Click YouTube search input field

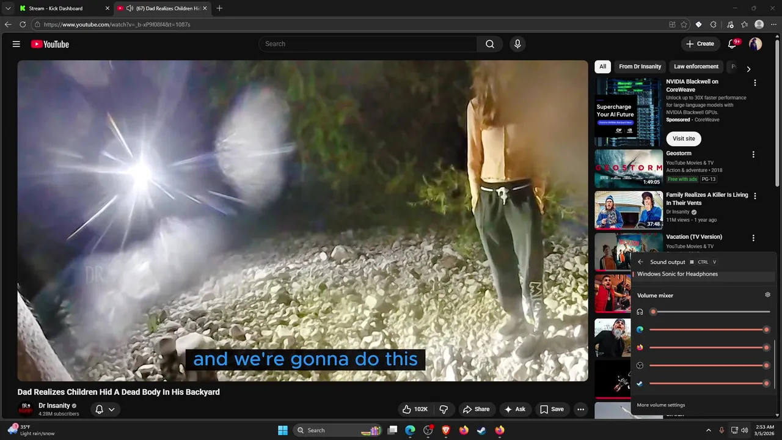[368, 44]
